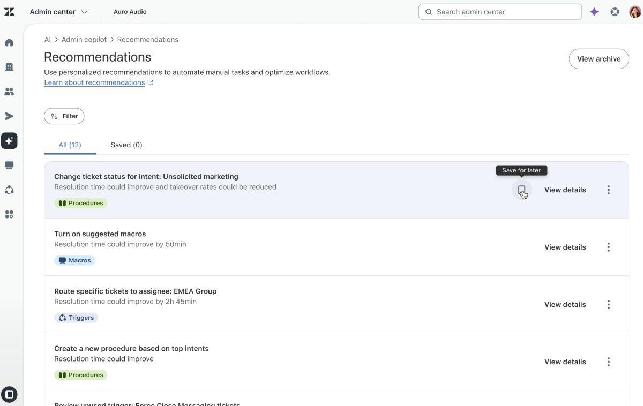
Task: Open the Workspaces monitor icon in sidebar
Action: pyautogui.click(x=9, y=166)
